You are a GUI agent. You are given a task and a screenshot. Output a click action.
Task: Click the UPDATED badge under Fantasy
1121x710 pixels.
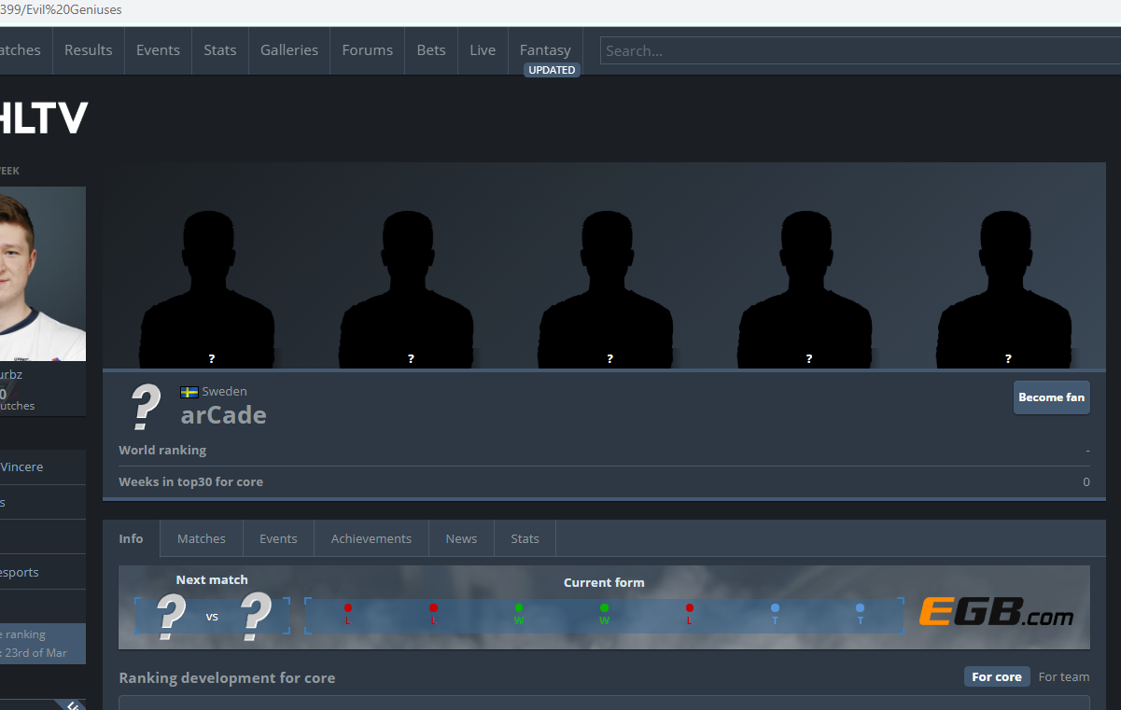point(552,70)
